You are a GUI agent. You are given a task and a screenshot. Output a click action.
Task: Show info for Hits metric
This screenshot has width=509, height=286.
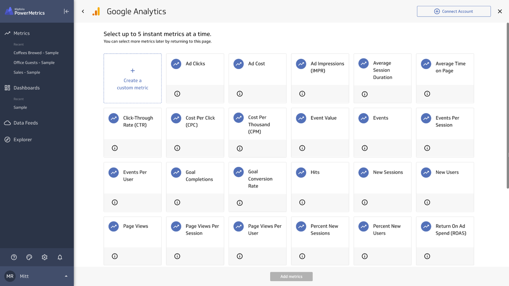tap(302, 203)
